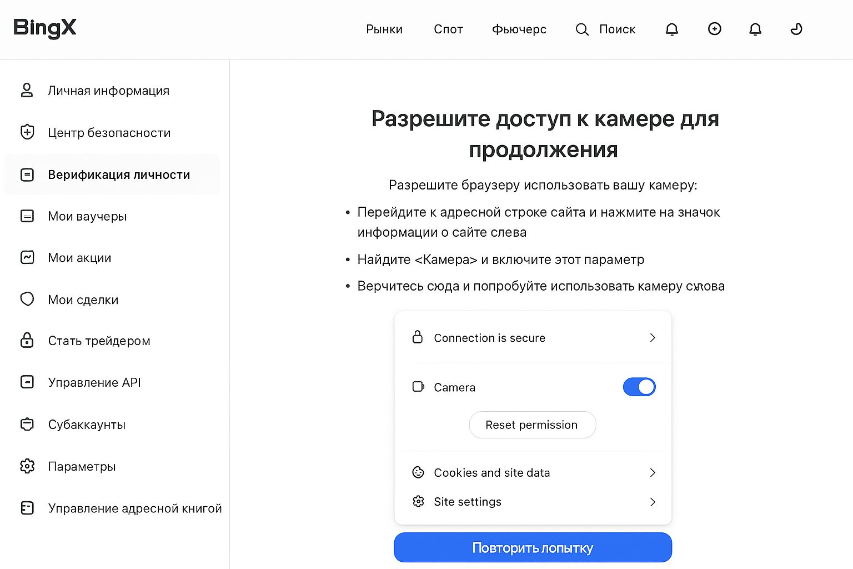Click the heading Разрешите доступ к камере
This screenshot has width=853, height=569.
545,134
